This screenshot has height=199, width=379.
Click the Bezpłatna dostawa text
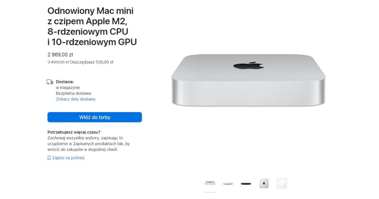point(74,93)
